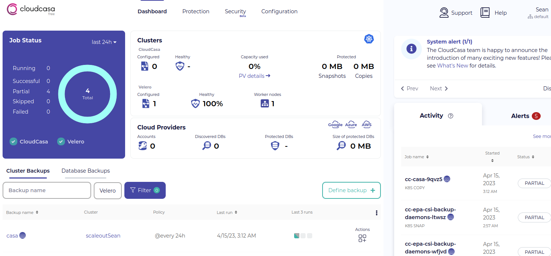Open the Configuration menu
The height and width of the screenshot is (256, 551).
coord(279,11)
